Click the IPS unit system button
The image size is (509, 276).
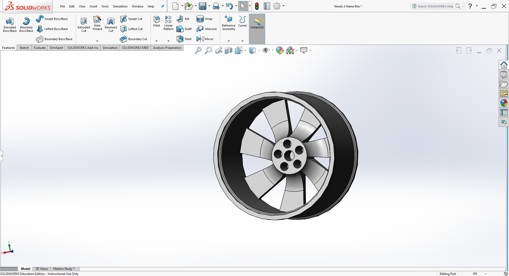(475, 274)
